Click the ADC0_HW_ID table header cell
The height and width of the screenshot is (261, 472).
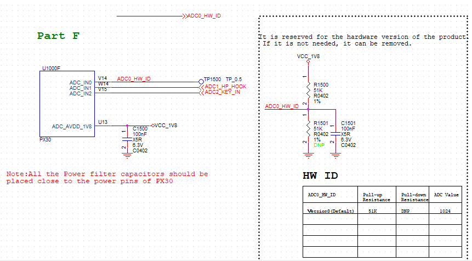pyautogui.click(x=331, y=196)
